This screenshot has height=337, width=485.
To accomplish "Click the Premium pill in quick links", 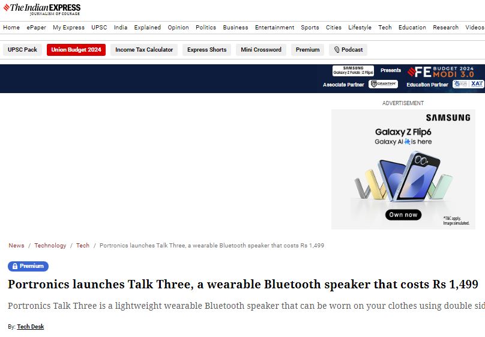I will click(307, 49).
